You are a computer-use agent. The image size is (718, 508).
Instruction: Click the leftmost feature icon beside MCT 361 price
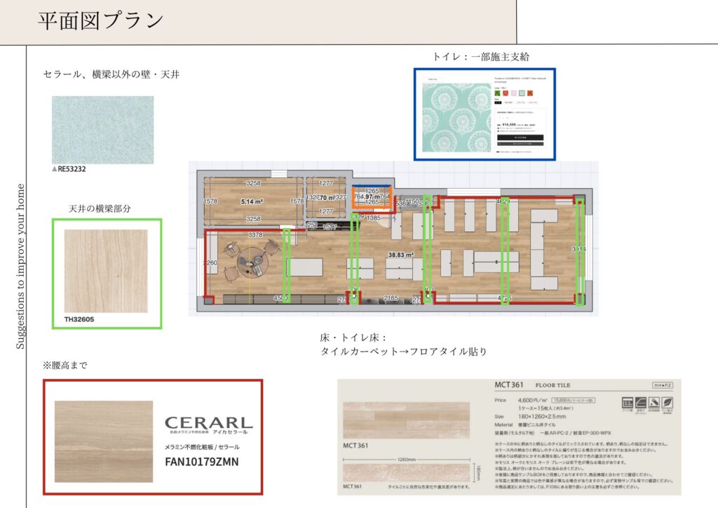(626, 404)
